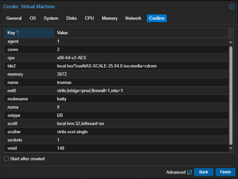The width and height of the screenshot is (238, 179).
Task: Close the Create Virtual Machine dialog
Action: pyautogui.click(x=231, y=7)
